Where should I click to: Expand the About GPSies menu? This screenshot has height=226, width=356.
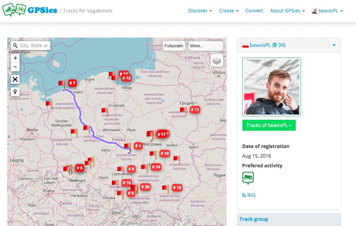pos(287,11)
